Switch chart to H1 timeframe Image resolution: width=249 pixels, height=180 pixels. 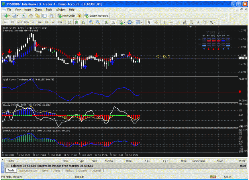point(33,22)
